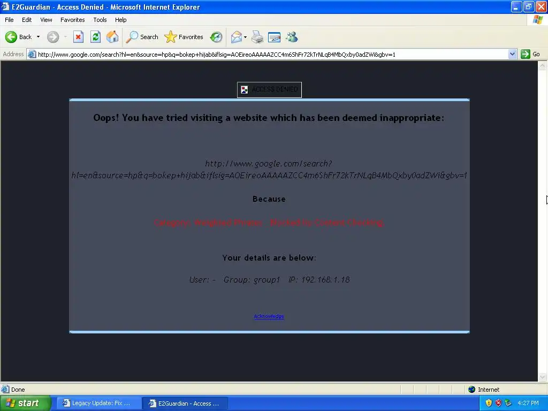Click the scrollbar down arrow

(x=543, y=377)
